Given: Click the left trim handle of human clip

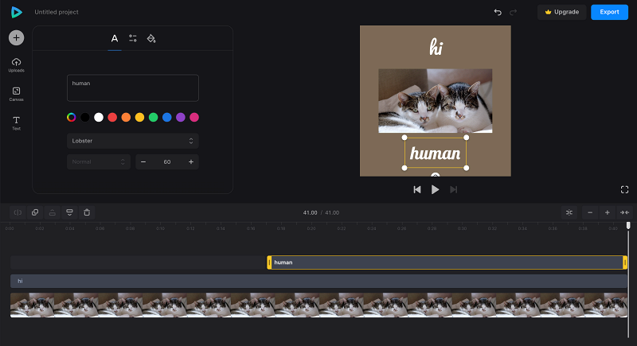Looking at the screenshot, I should (x=269, y=262).
